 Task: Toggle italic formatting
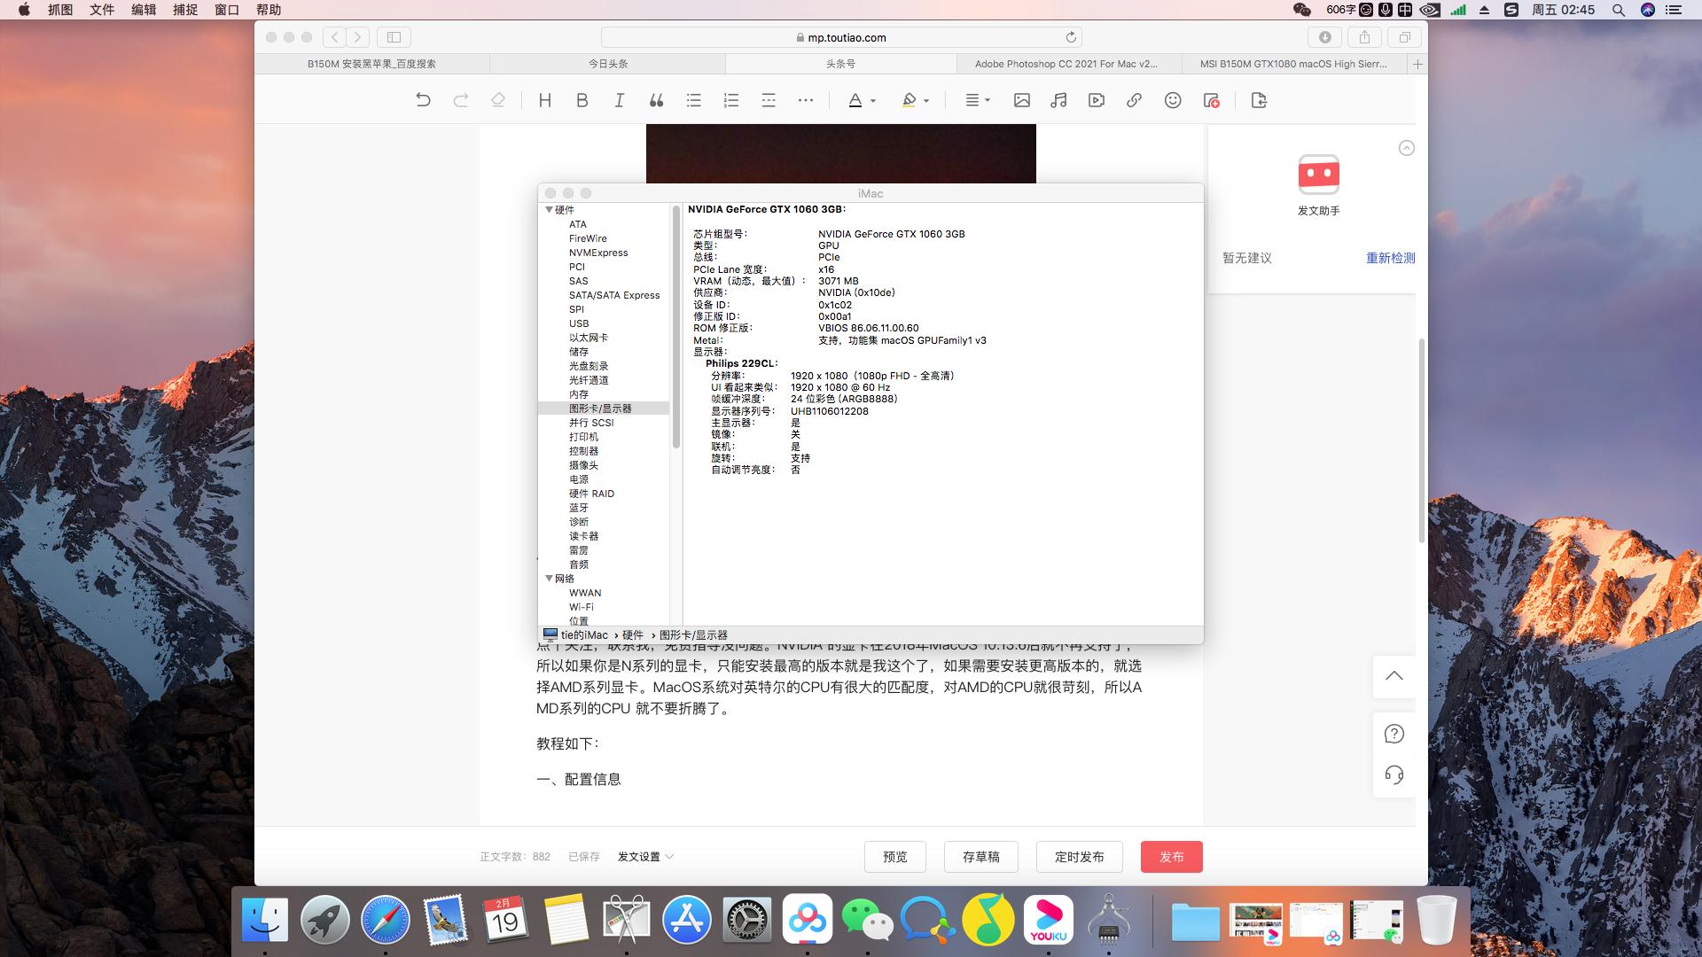tap(619, 100)
